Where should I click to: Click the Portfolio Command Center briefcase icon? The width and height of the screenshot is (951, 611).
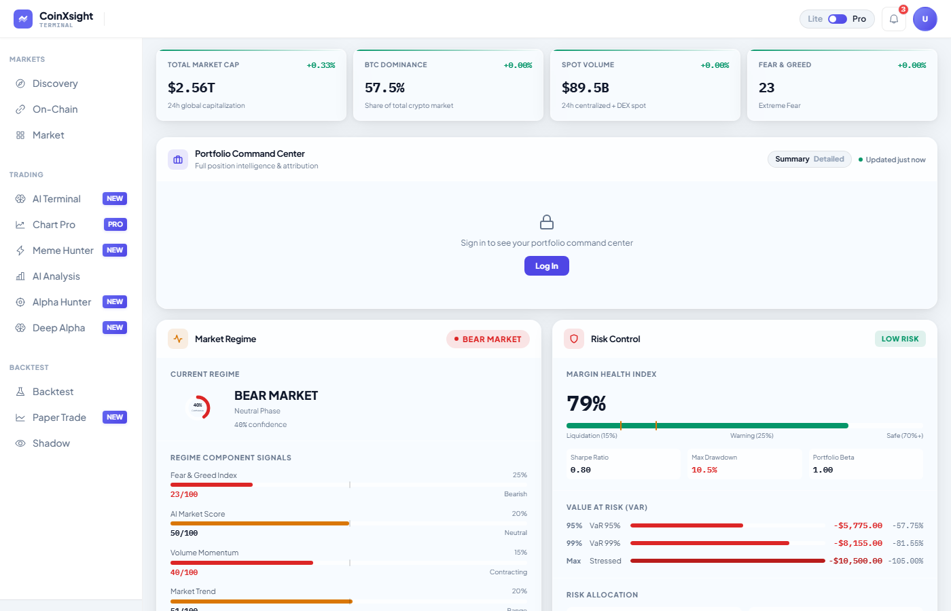click(x=178, y=160)
